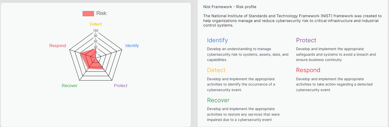The height and width of the screenshot is (127, 389).
Task: Toggle the Risk dataset via legend text
Action: click(102, 13)
